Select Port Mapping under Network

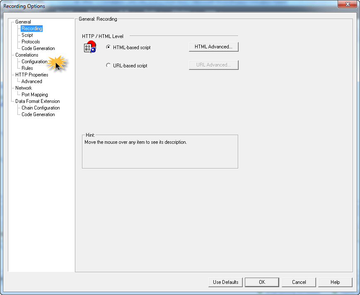35,95
